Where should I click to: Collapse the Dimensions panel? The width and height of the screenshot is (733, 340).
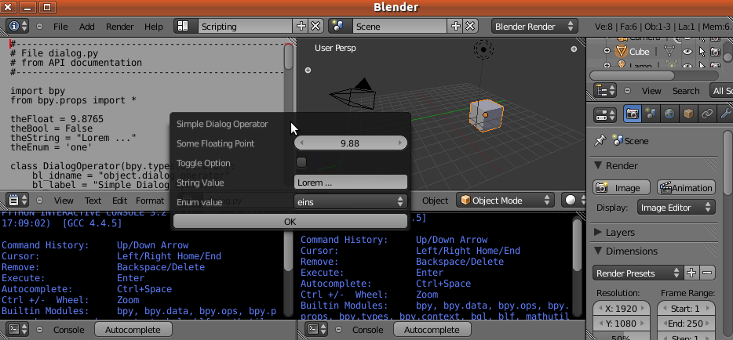pos(598,251)
